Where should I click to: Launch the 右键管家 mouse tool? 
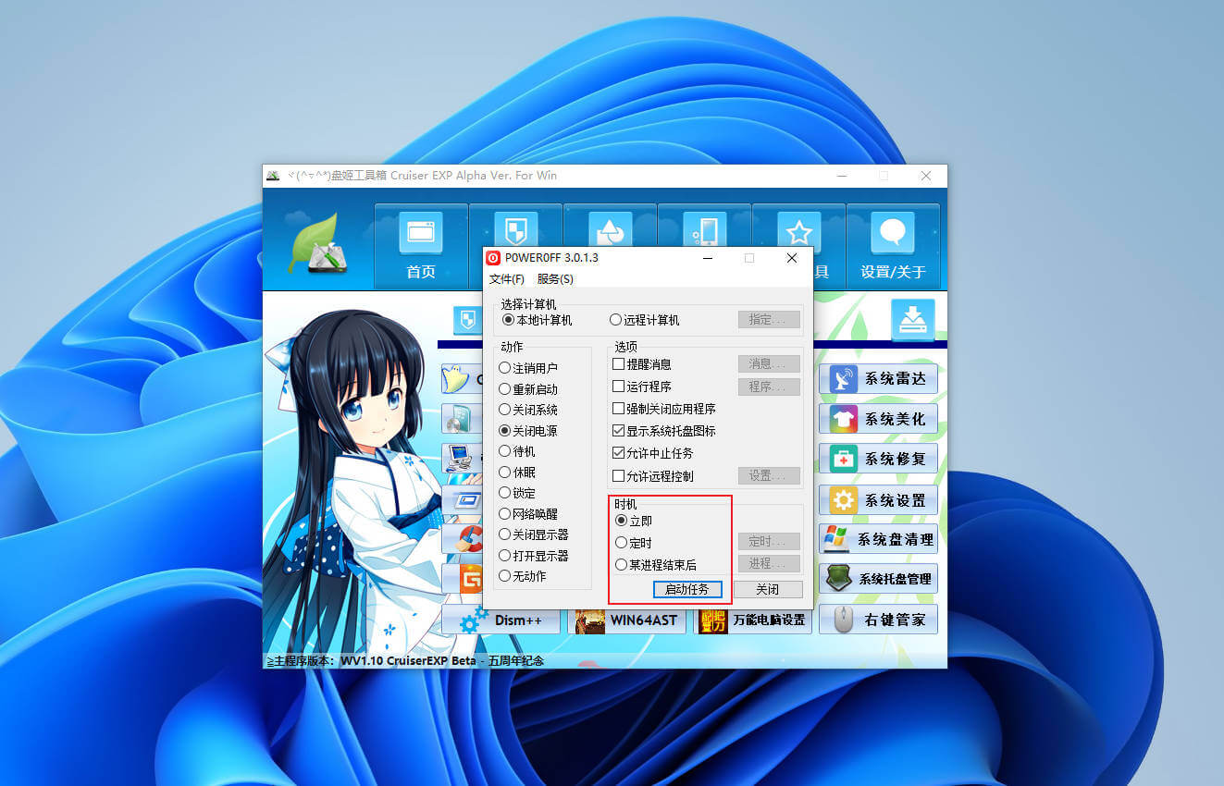pyautogui.click(x=877, y=619)
